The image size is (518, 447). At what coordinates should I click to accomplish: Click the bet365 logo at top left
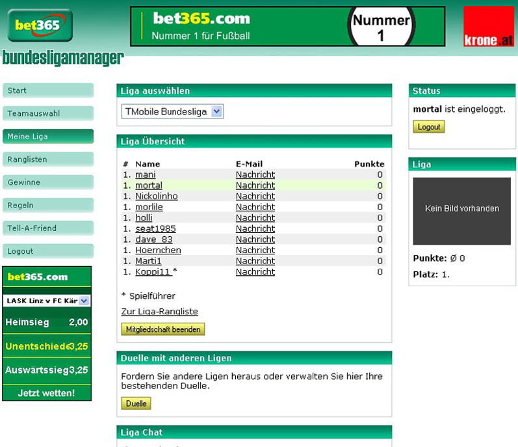tap(40, 25)
